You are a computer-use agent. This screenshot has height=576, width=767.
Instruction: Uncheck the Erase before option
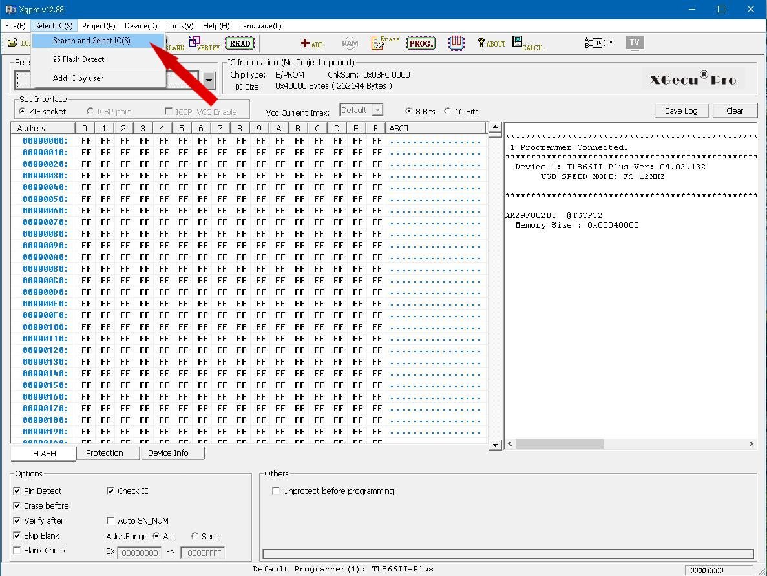[x=17, y=506]
